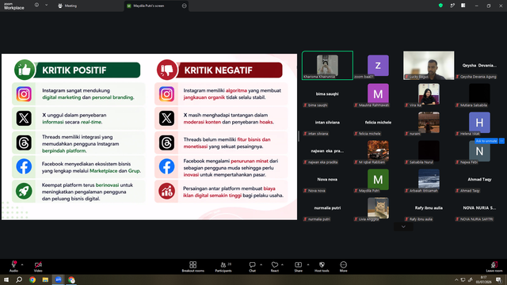The image size is (507, 285).
Task: Click KRITIK POSITIF heading on shared slide
Action: coord(74,70)
